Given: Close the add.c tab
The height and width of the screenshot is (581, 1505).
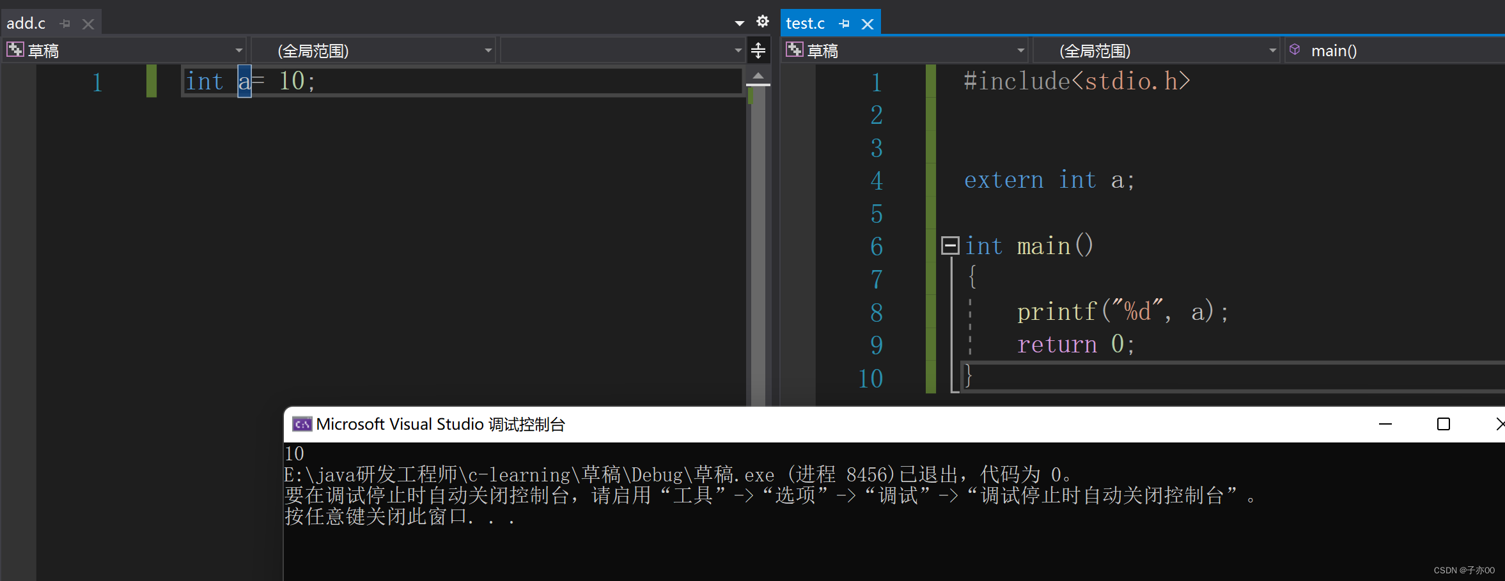Looking at the screenshot, I should [88, 24].
